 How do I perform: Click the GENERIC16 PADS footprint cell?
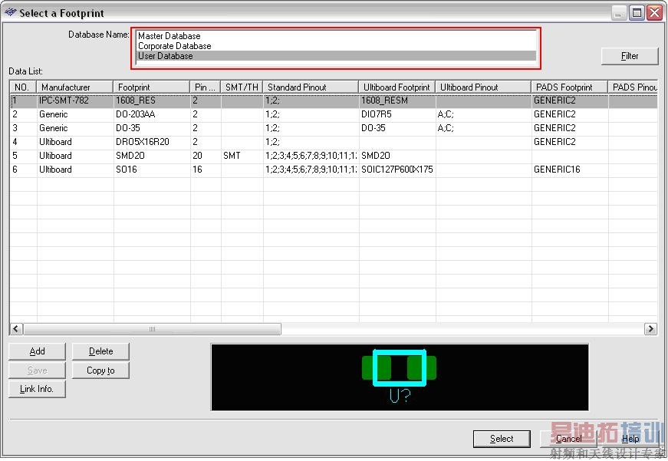click(x=570, y=170)
